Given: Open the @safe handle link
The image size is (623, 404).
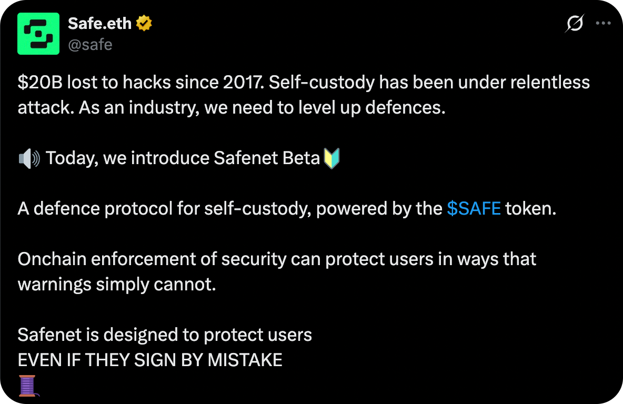Looking at the screenshot, I should [90, 45].
